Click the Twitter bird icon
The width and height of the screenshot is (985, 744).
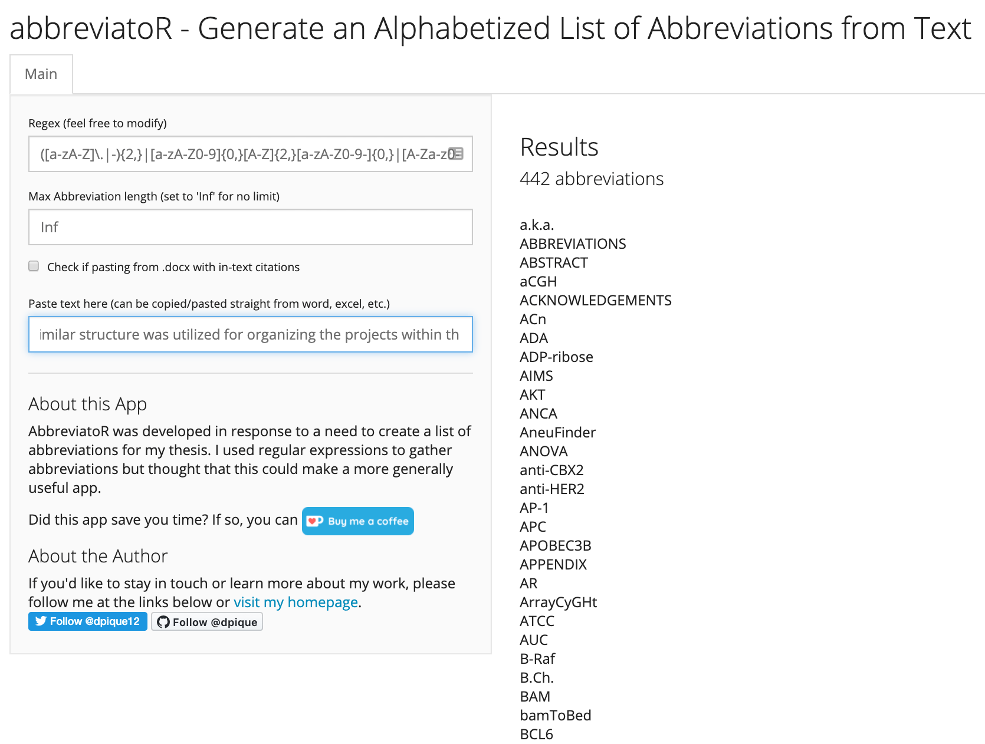pos(41,621)
